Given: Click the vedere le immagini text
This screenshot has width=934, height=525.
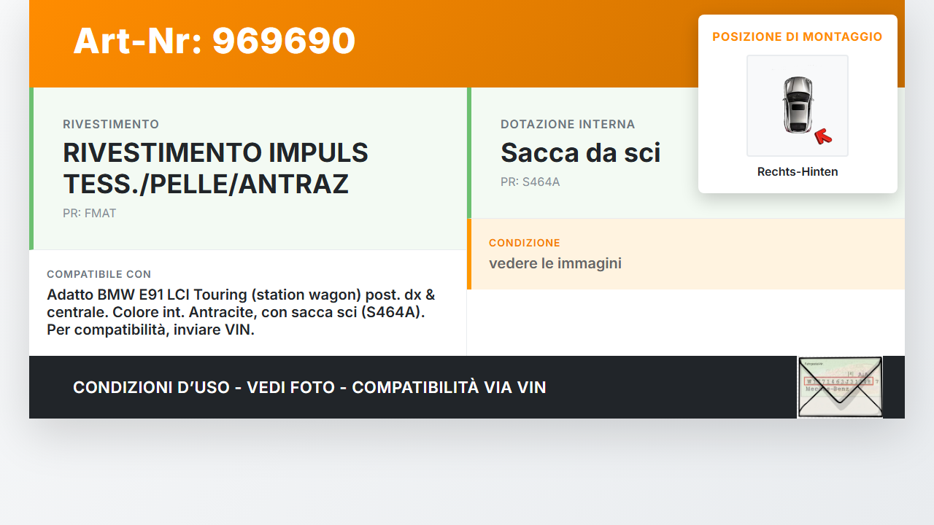Looking at the screenshot, I should pyautogui.click(x=555, y=263).
